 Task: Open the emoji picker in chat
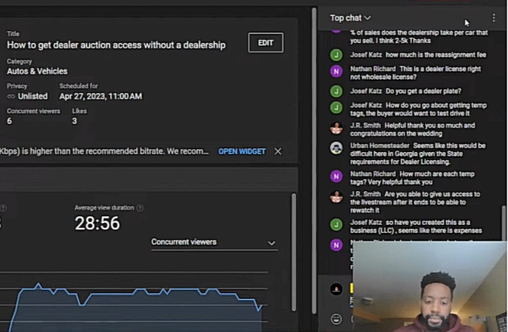click(336, 319)
